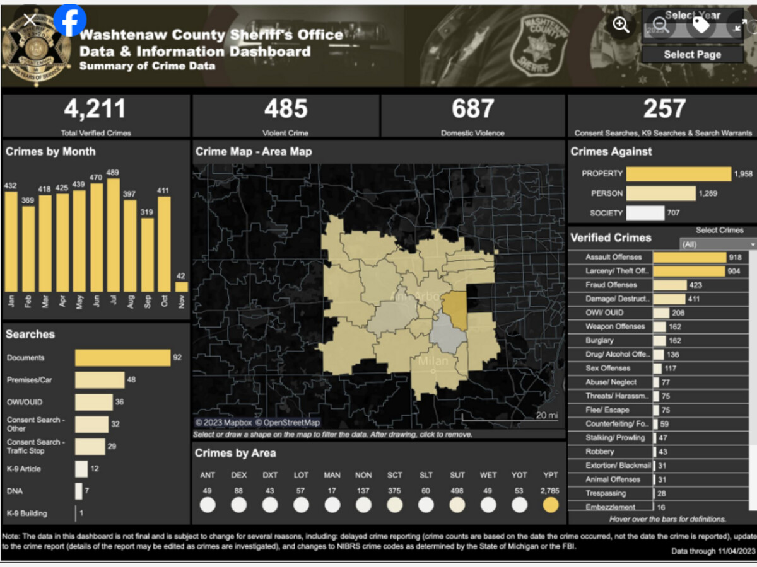Click the July bar in Crimes by Month
The height and width of the screenshot is (567, 757).
[x=114, y=235]
